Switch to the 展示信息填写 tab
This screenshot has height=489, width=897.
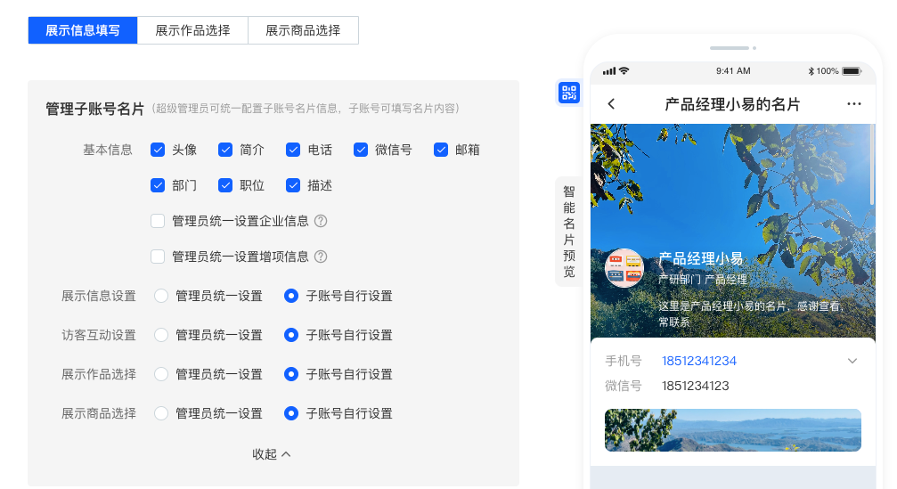(83, 30)
